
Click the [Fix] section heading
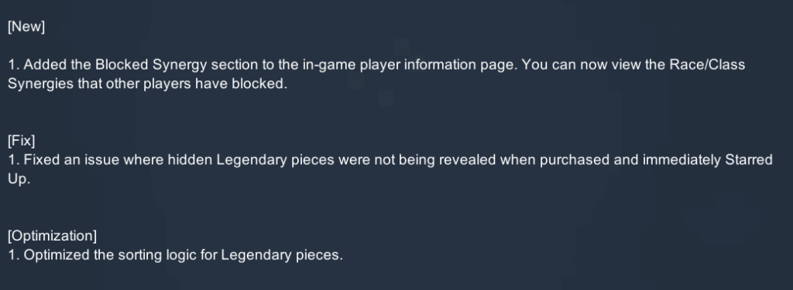pyautogui.click(x=21, y=141)
